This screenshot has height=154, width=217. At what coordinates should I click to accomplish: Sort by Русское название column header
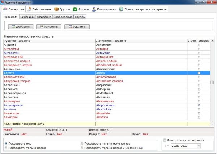(50, 41)
